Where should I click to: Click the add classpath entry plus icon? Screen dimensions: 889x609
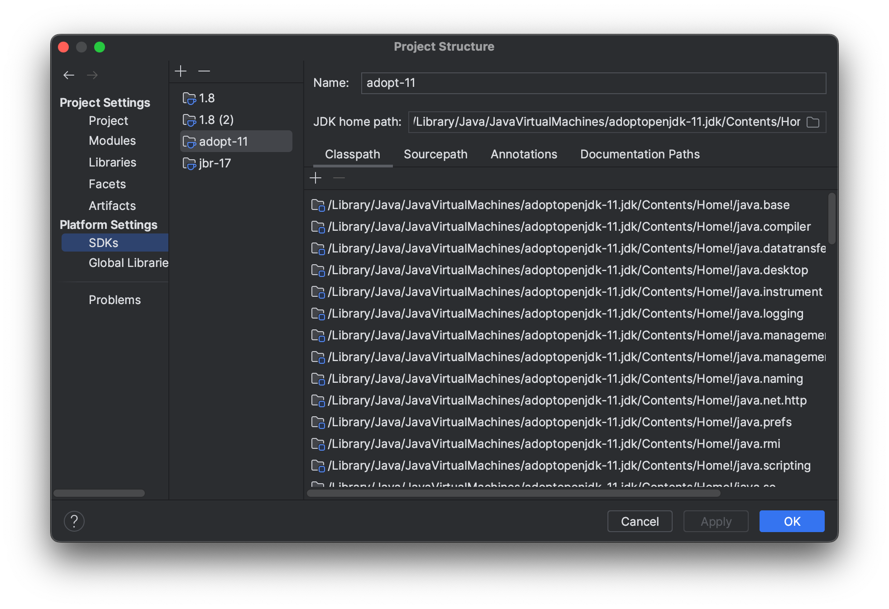click(315, 178)
